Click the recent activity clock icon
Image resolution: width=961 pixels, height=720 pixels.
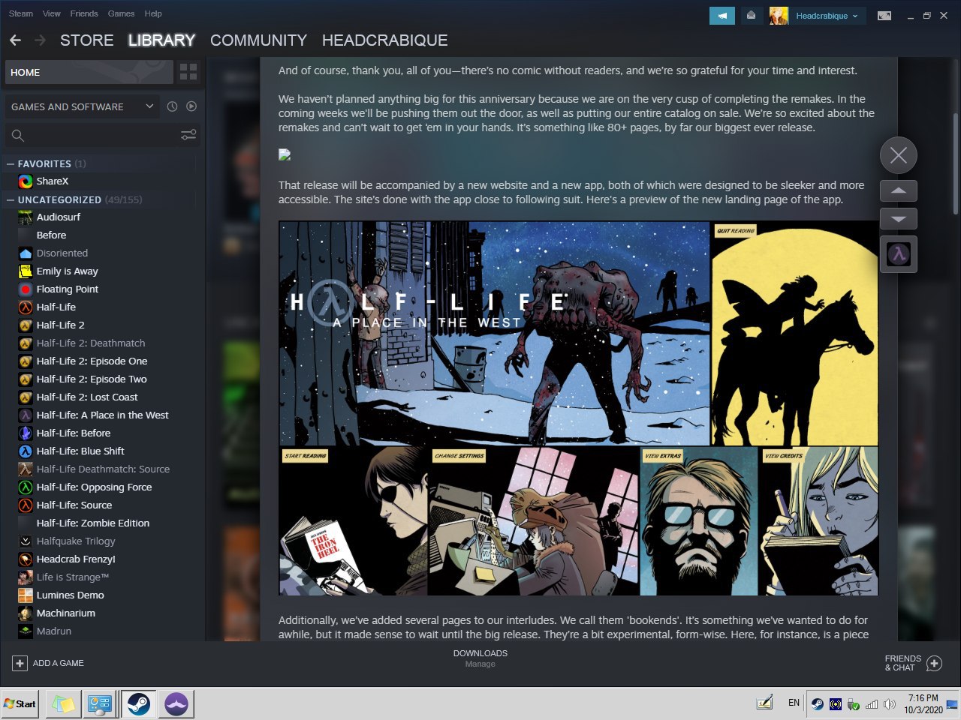(x=172, y=106)
